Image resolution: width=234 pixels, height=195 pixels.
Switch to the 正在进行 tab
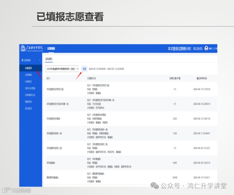pos(49,59)
